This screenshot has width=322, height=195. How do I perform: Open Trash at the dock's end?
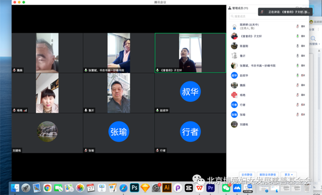tap(307, 188)
